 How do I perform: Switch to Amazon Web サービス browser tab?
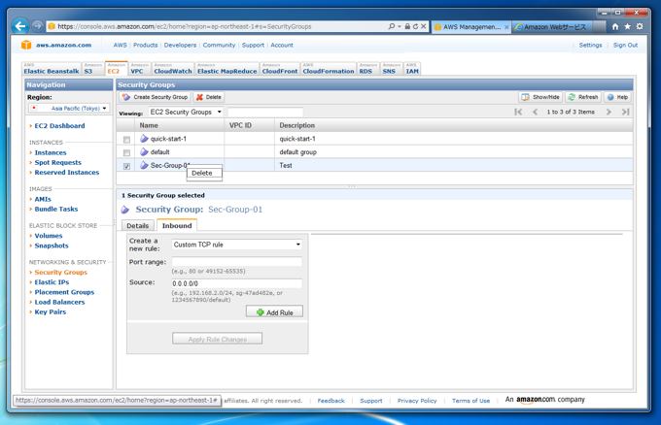click(553, 27)
